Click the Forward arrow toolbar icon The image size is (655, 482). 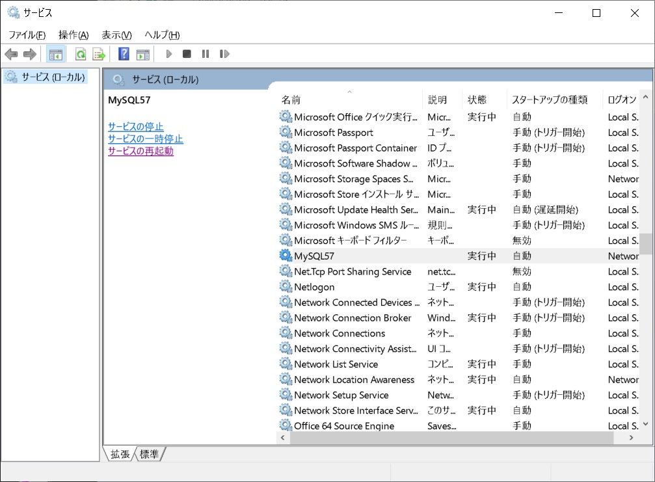30,54
